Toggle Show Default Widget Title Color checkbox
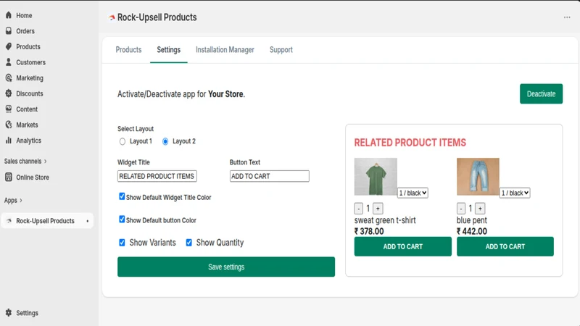 coord(122,196)
